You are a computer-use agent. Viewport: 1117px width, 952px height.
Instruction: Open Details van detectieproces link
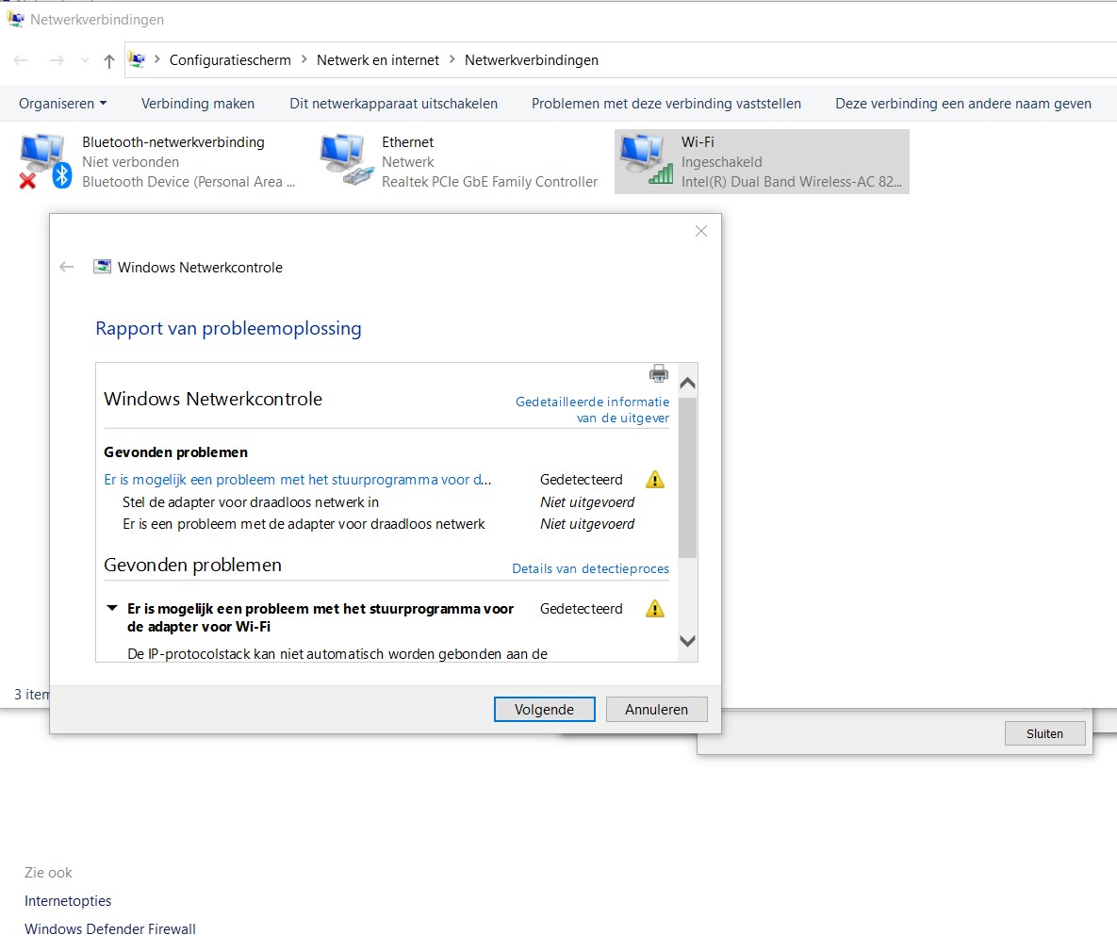tap(591, 568)
